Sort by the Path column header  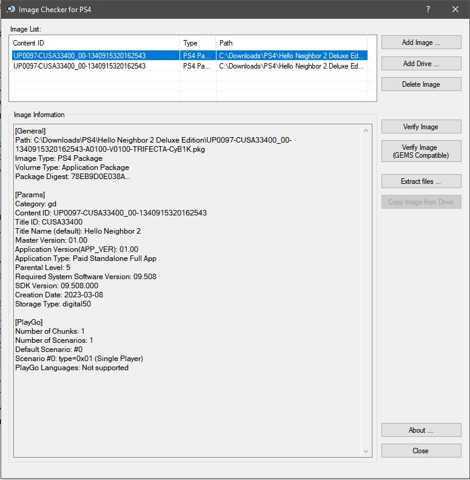pyautogui.click(x=292, y=43)
